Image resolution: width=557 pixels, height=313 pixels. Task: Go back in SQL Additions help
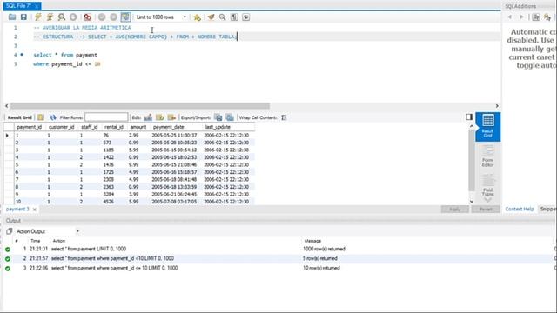[510, 17]
